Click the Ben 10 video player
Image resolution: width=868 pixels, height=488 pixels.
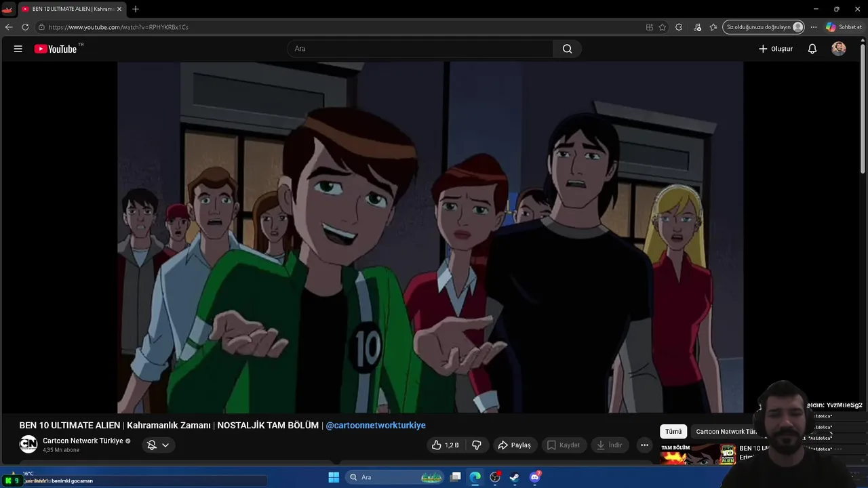pyautogui.click(x=431, y=237)
